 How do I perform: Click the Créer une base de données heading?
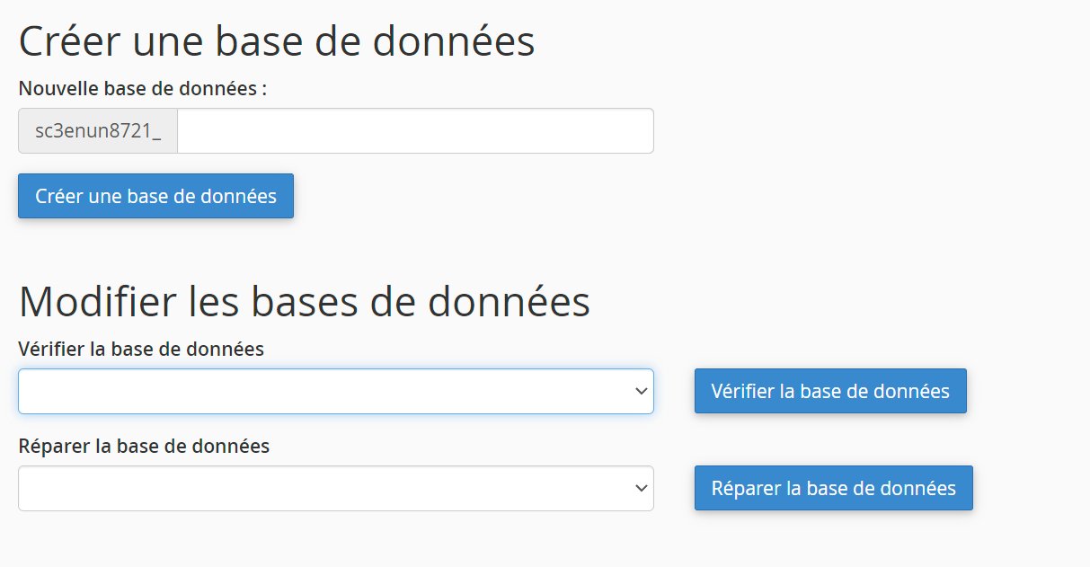click(x=277, y=41)
